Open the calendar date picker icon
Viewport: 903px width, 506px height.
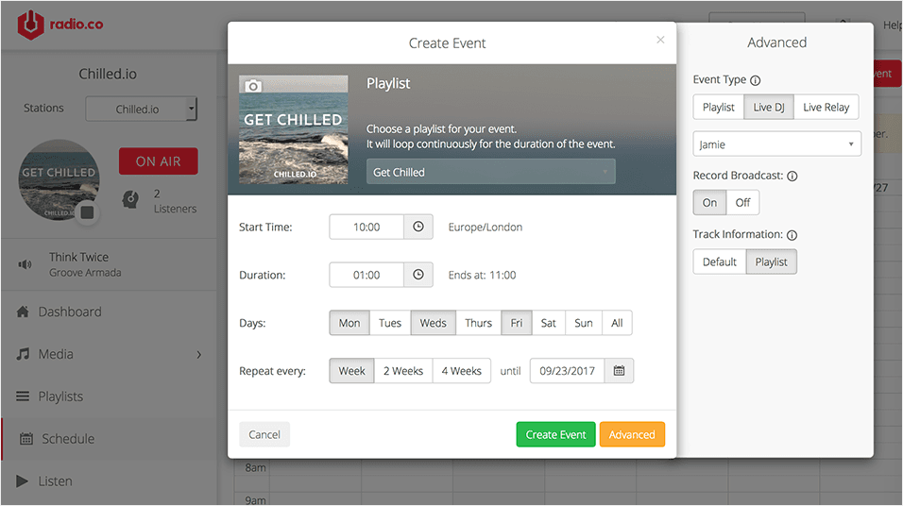point(620,371)
